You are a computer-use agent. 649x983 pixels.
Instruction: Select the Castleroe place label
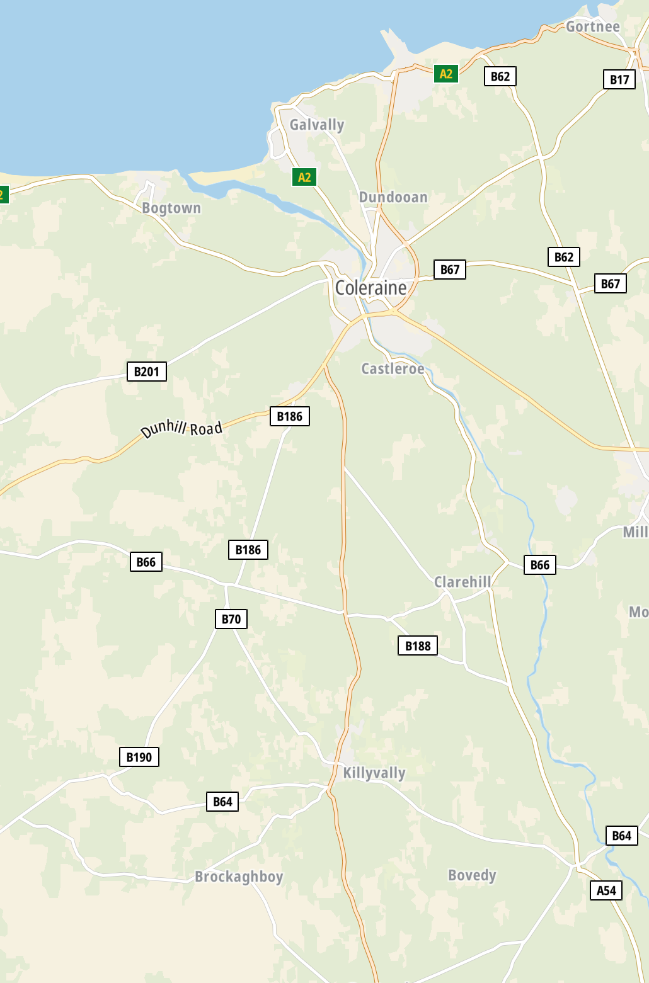(x=393, y=368)
